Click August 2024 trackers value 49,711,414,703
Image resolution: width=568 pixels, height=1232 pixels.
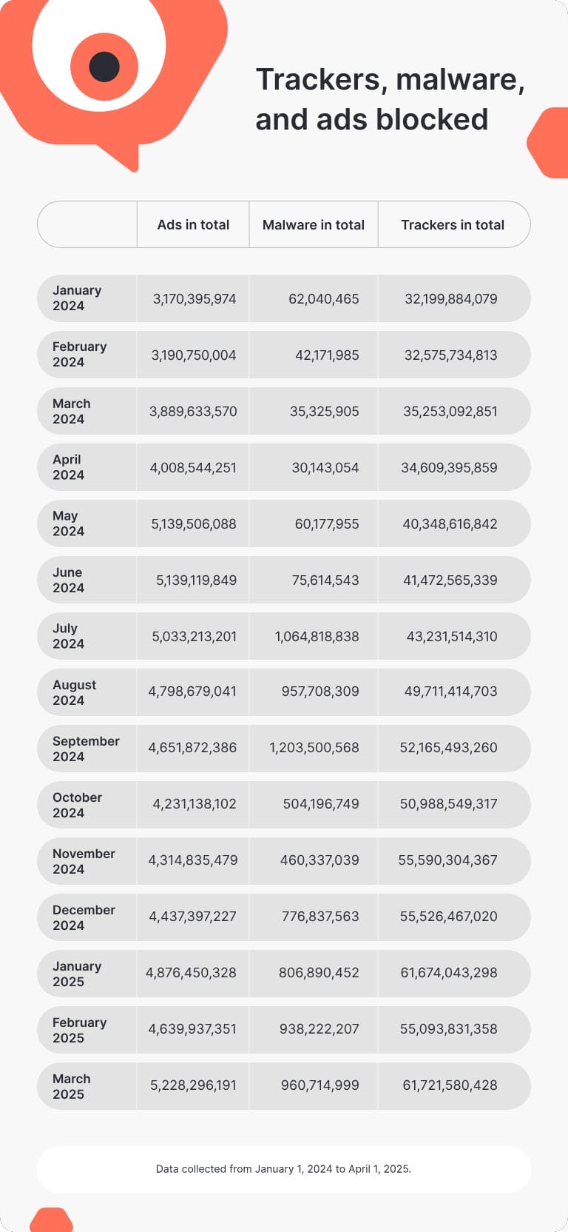pos(450,691)
